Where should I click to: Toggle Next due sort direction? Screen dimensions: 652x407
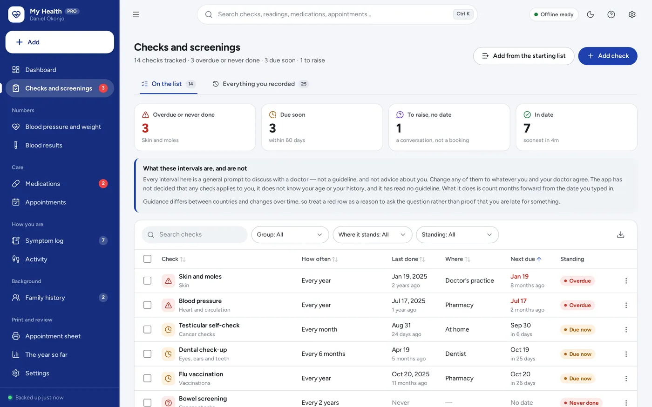(x=526, y=259)
